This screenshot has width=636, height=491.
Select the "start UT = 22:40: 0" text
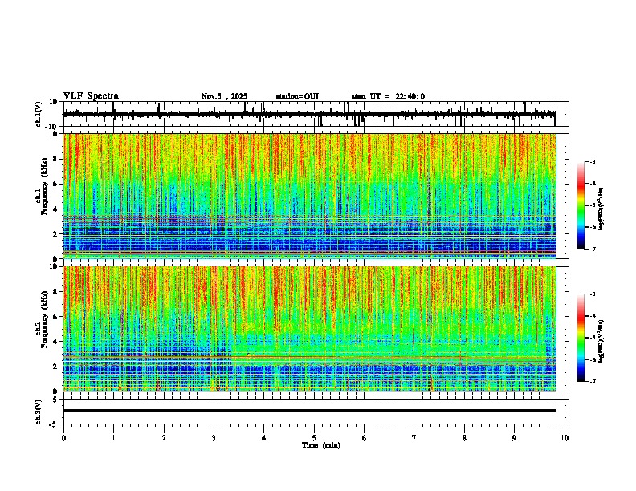[388, 96]
